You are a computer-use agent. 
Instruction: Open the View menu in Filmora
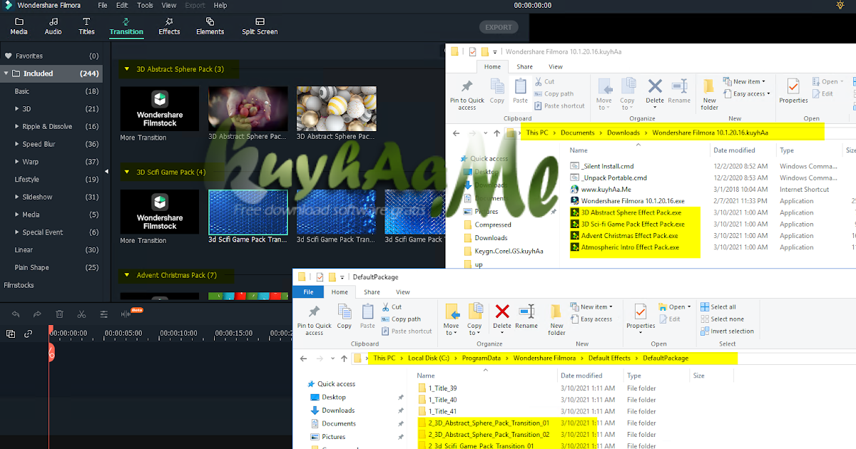coord(169,5)
